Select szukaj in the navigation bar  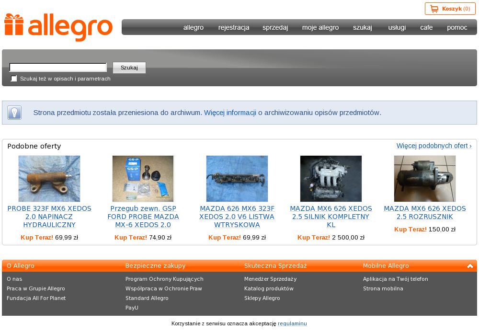point(363,27)
